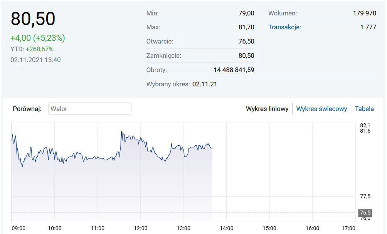Click the Wybrany okres date 02.11.21
387x234 pixels.
205,84
